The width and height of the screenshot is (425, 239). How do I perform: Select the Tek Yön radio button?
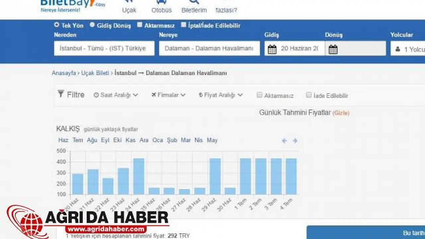56,25
